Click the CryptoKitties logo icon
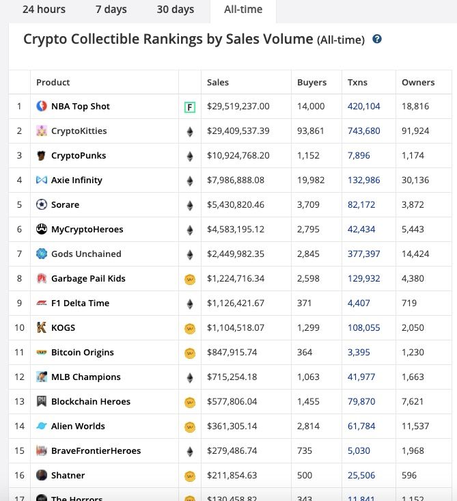 pos(42,131)
